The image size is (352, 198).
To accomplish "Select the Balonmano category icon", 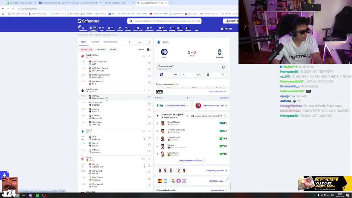I will pyautogui.click(x=149, y=29).
